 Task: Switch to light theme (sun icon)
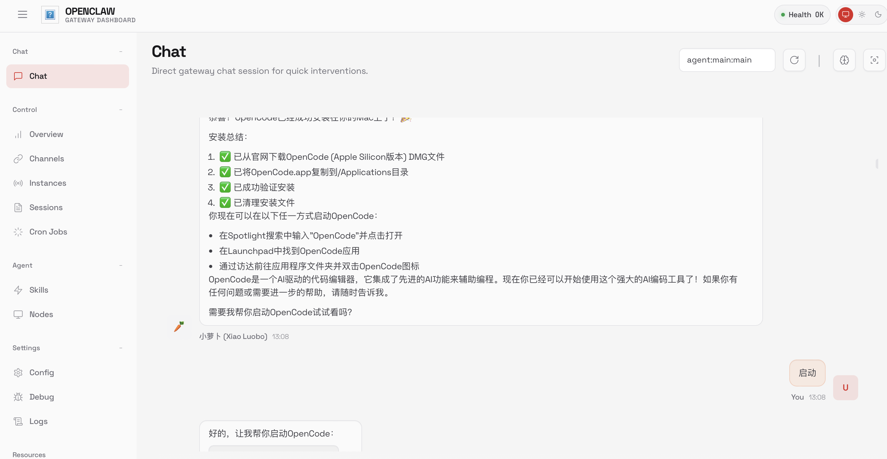coord(862,14)
